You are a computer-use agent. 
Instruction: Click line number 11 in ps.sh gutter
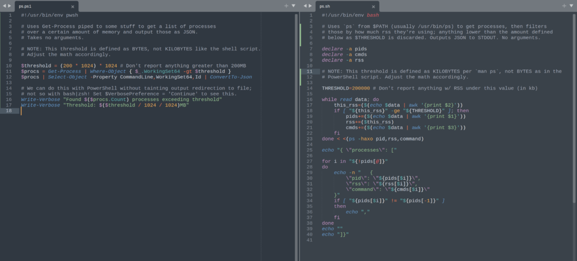pos(309,72)
